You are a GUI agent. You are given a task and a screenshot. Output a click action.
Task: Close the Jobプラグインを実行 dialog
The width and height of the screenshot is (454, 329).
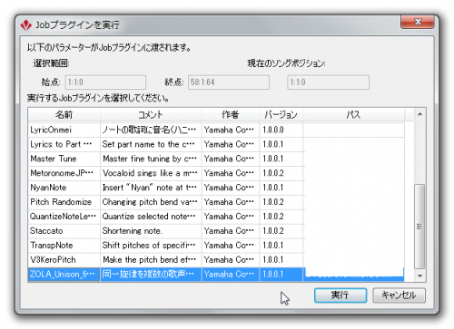click(418, 22)
